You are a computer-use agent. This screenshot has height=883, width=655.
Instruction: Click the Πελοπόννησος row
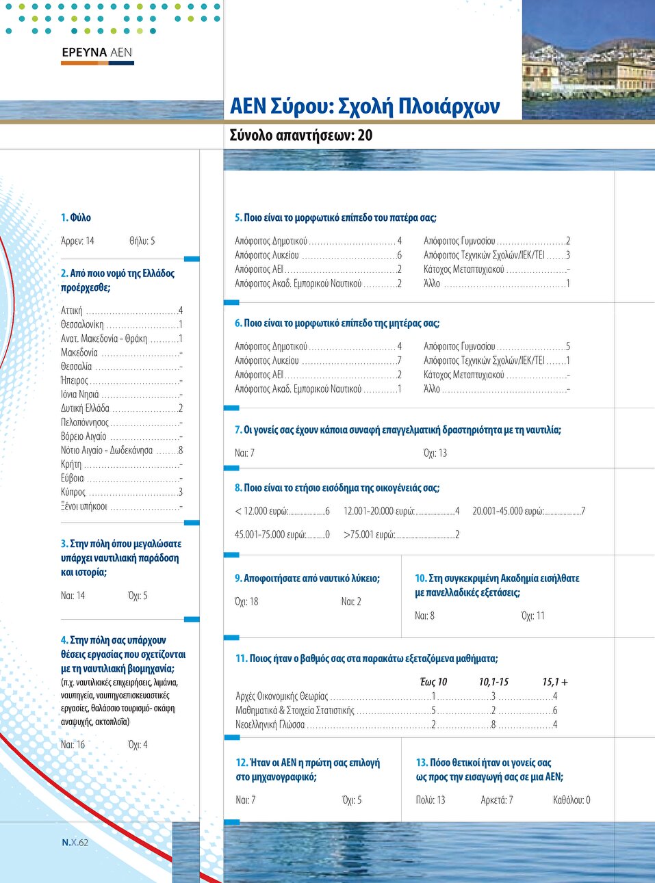[x=122, y=423]
